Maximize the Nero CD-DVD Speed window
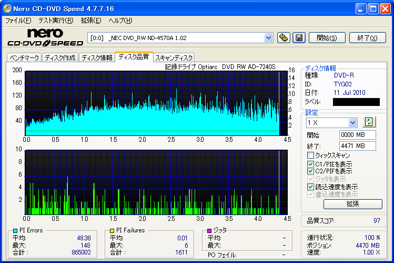The image size is (394, 263). (373, 9)
